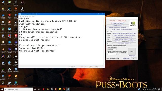Switch to Notepad via taskbar icon
Screen dimensions: 162x91
click(x=68, y=89)
